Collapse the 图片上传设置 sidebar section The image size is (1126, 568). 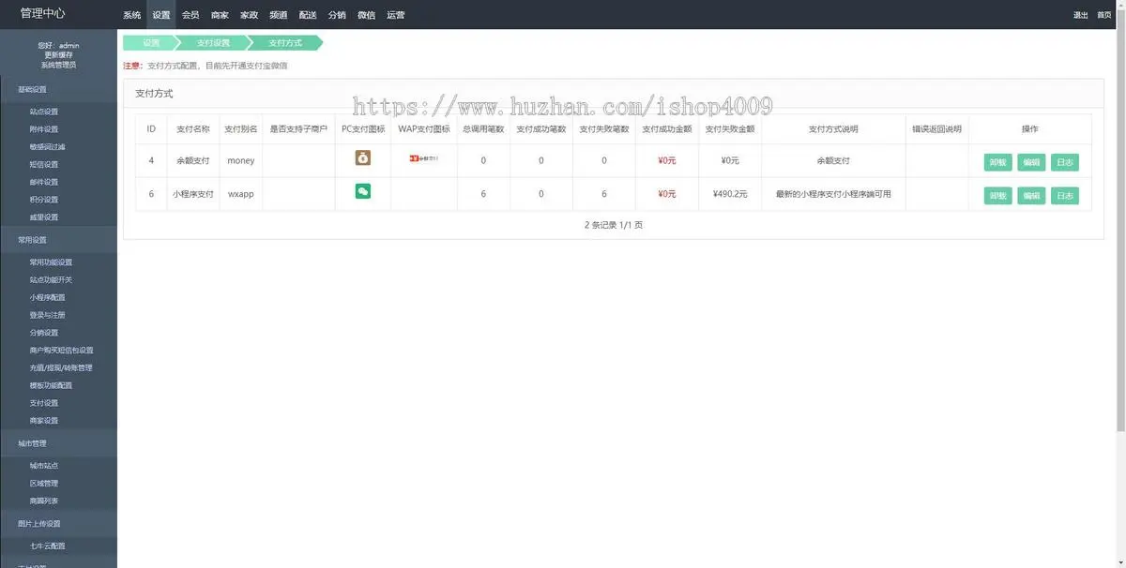point(58,524)
